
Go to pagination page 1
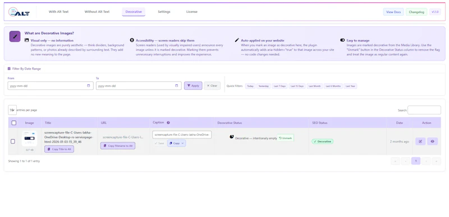click(416, 161)
